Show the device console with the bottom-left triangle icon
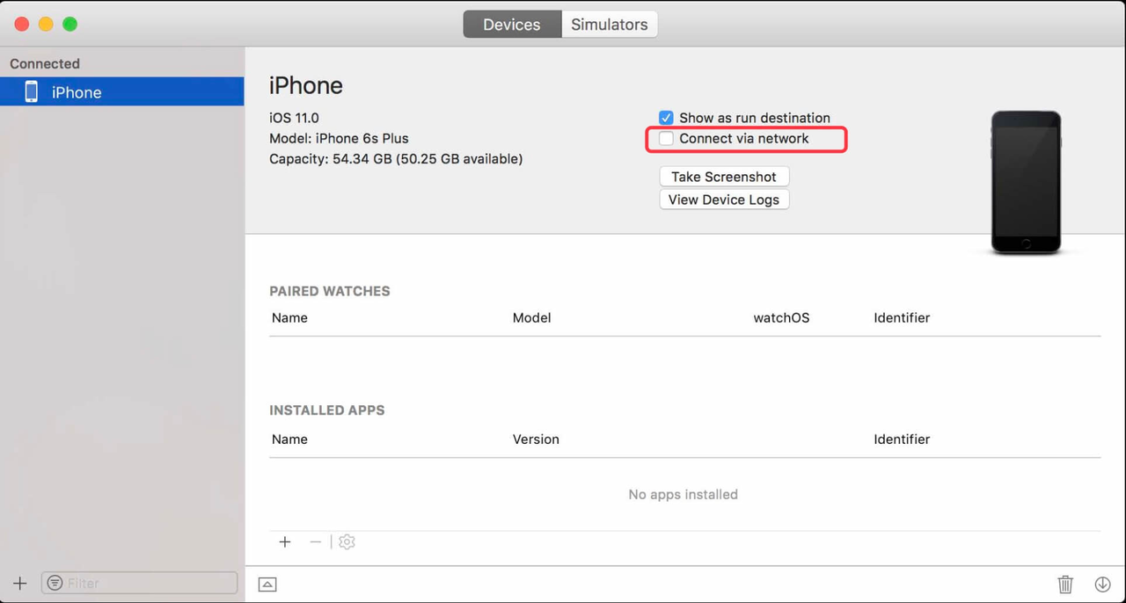Viewport: 1126px width, 603px height. (x=267, y=584)
